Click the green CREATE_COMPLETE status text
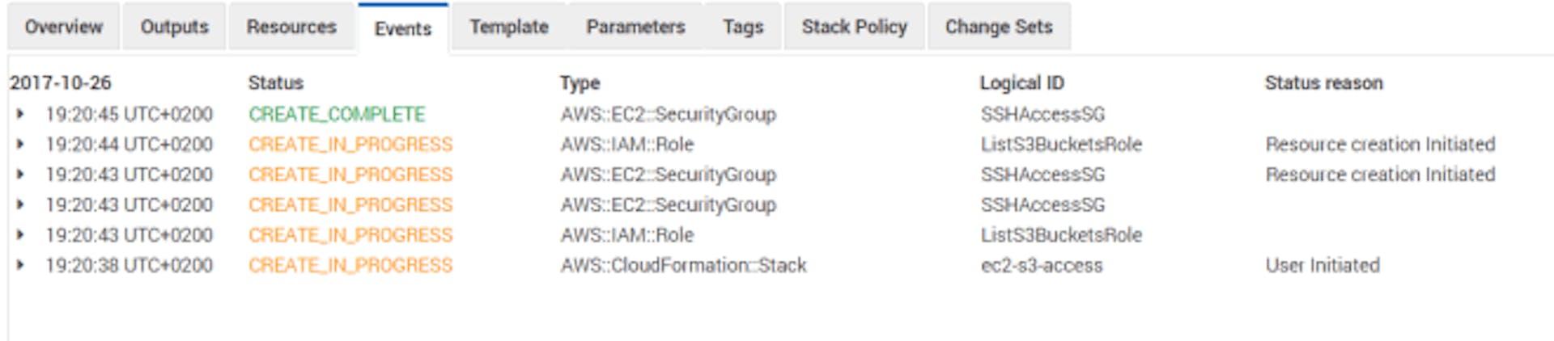This screenshot has width=1554, height=341. (x=337, y=114)
